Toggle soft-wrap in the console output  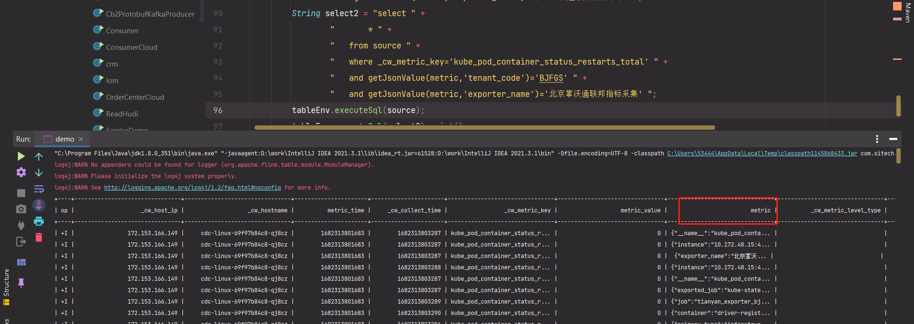click(39, 189)
